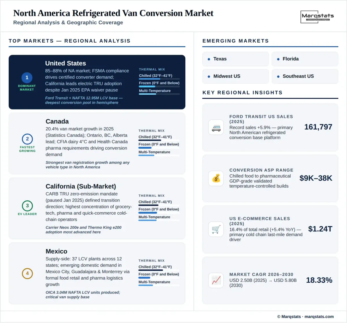Screen dimensions: 347x323
Task: Click the USD 2.50B to USD 5.80B text
Action: click(263, 283)
